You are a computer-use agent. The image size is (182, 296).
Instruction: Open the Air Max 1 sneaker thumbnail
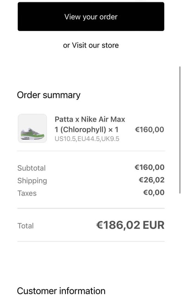click(x=32, y=128)
